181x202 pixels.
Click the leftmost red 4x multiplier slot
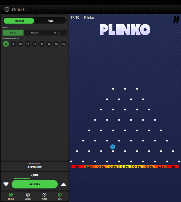(x=77, y=166)
